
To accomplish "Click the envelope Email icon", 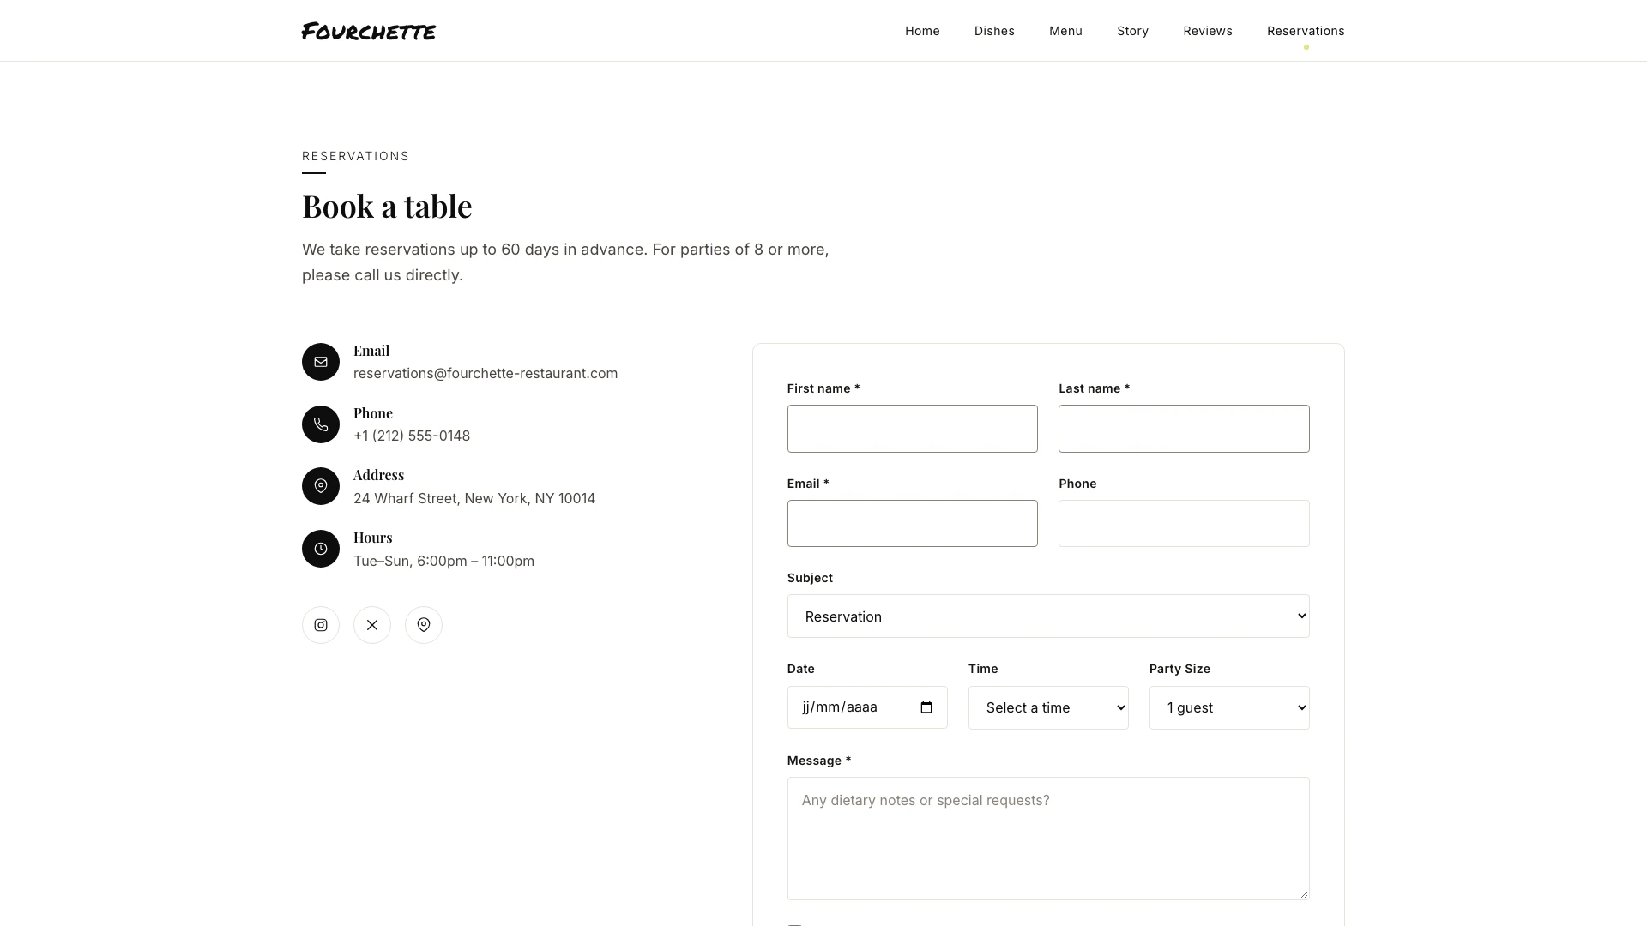I will 321,362.
